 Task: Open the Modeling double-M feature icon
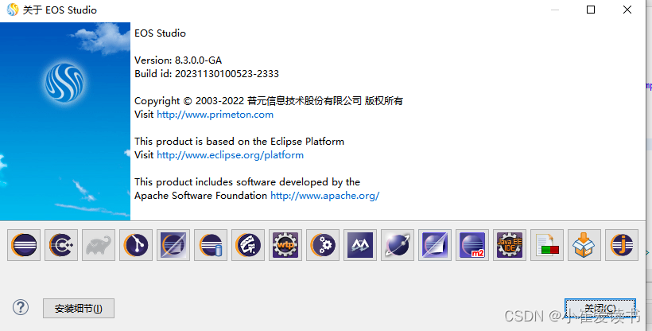pos(360,245)
